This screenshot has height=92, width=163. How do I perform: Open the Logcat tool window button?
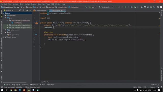pyautogui.click(x=16, y=85)
